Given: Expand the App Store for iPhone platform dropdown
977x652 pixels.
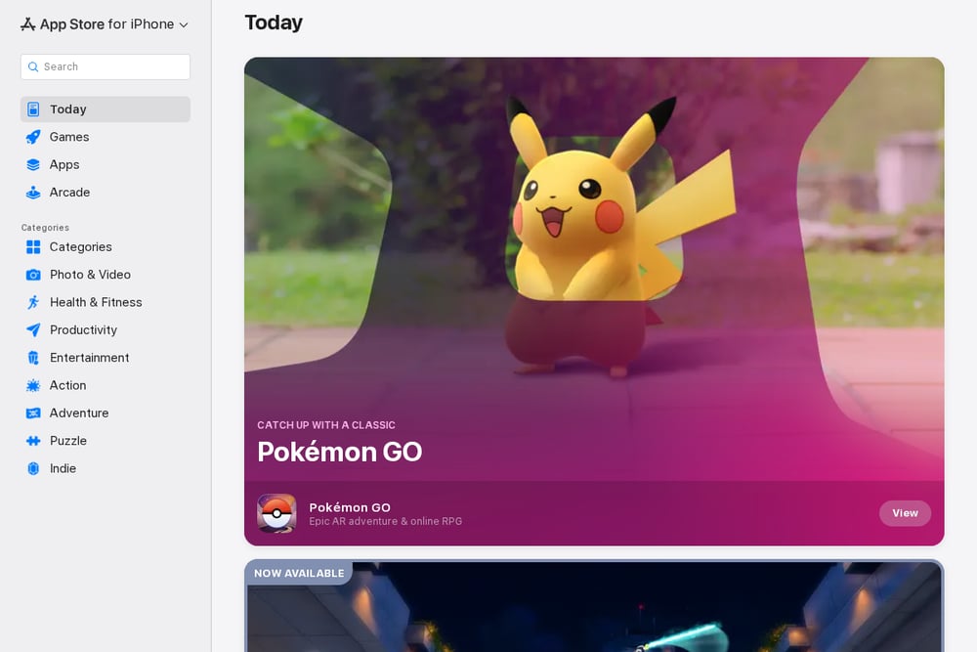Looking at the screenshot, I should click(x=105, y=24).
